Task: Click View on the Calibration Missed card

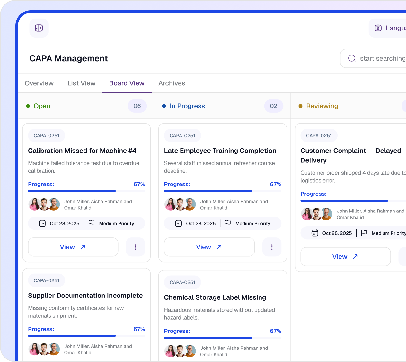Action: [x=73, y=247]
